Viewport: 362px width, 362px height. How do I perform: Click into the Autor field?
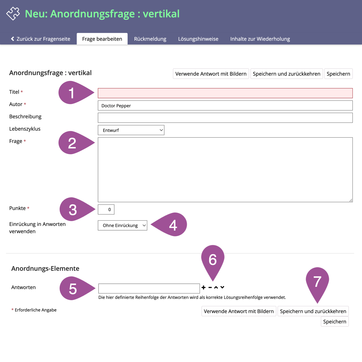[x=225, y=106]
